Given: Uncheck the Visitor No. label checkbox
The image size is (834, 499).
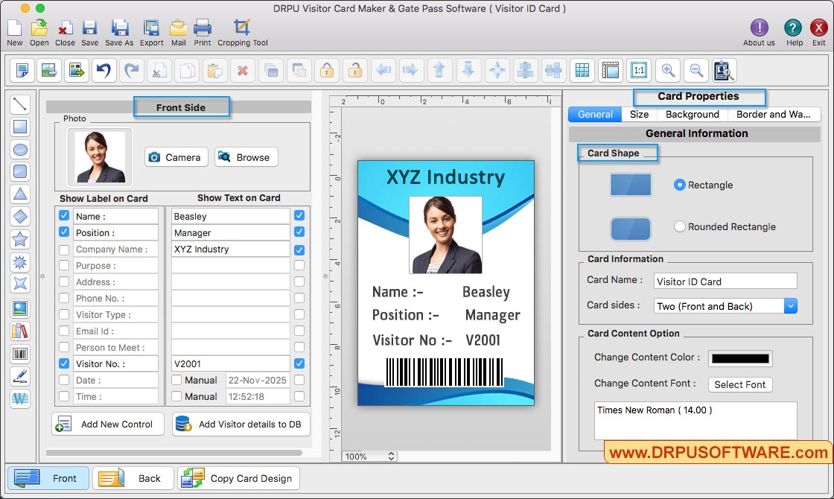Looking at the screenshot, I should pyautogui.click(x=64, y=363).
